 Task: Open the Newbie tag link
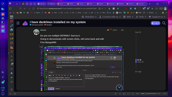[x=48, y=25]
